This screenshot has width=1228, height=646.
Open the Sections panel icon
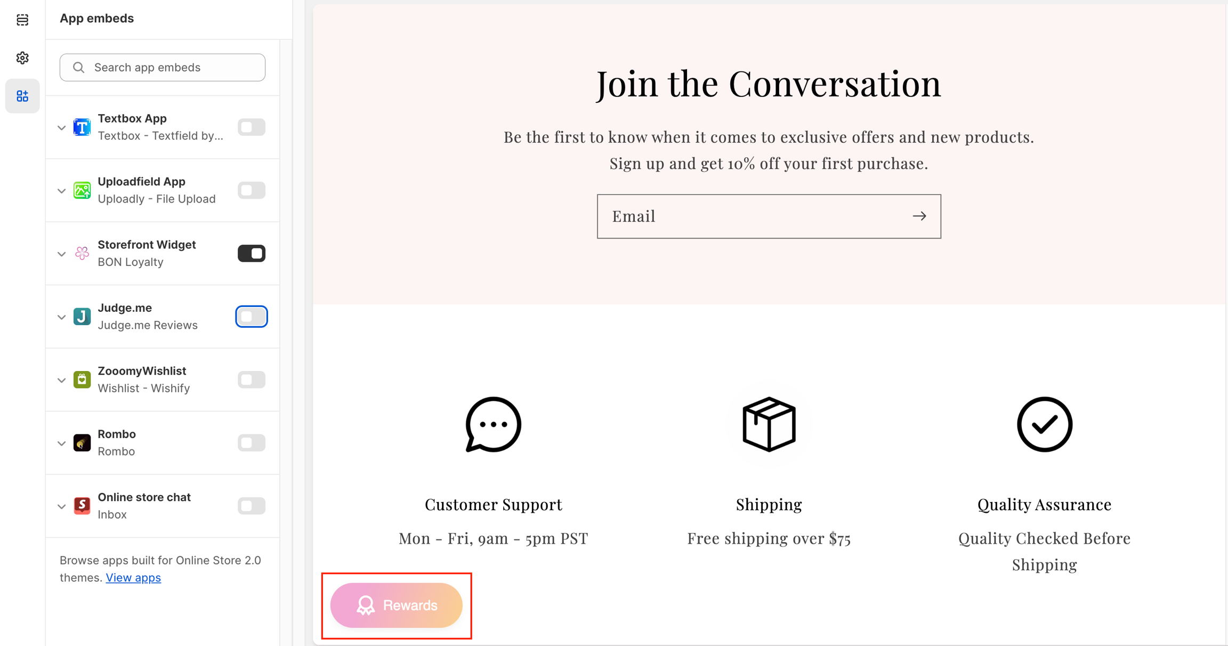point(22,20)
